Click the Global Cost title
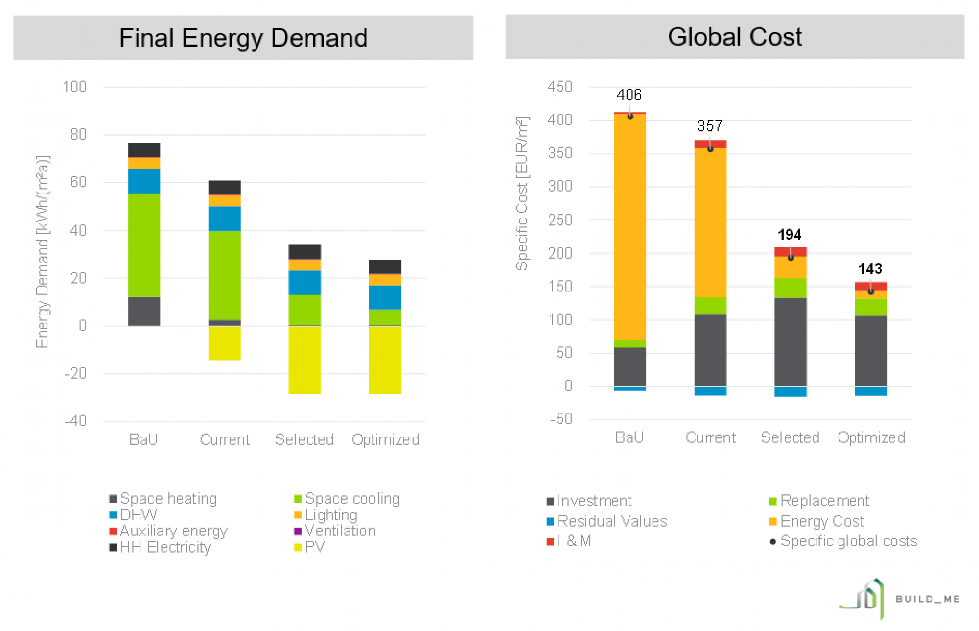 [735, 37]
